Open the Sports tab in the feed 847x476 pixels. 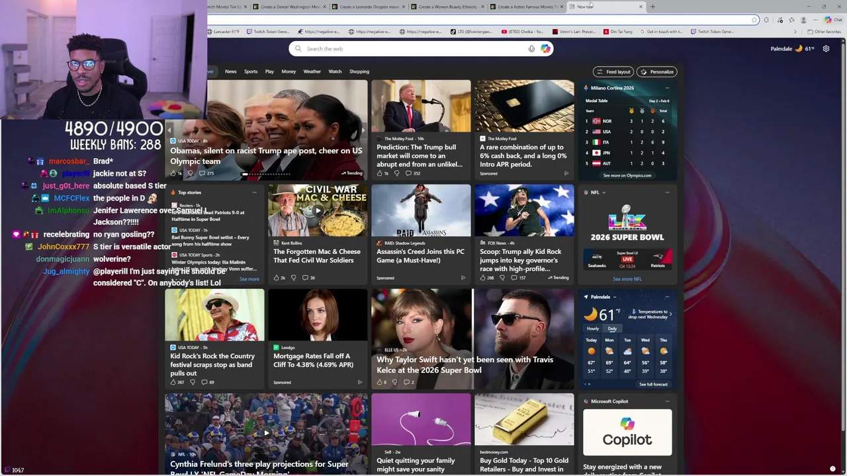tap(251, 71)
